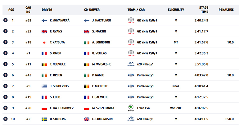The image size is (239, 127).
Task: Sort by the Stage Time column header
Action: 204,10
